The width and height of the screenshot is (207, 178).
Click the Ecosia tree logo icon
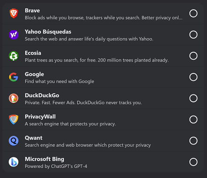pyautogui.click(x=14, y=56)
